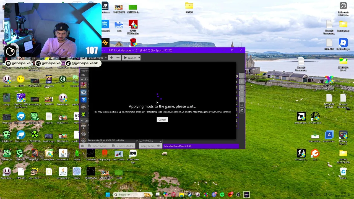The image size is (354, 199).
Task: Open Discord from the taskbar
Action: [x=214, y=195]
